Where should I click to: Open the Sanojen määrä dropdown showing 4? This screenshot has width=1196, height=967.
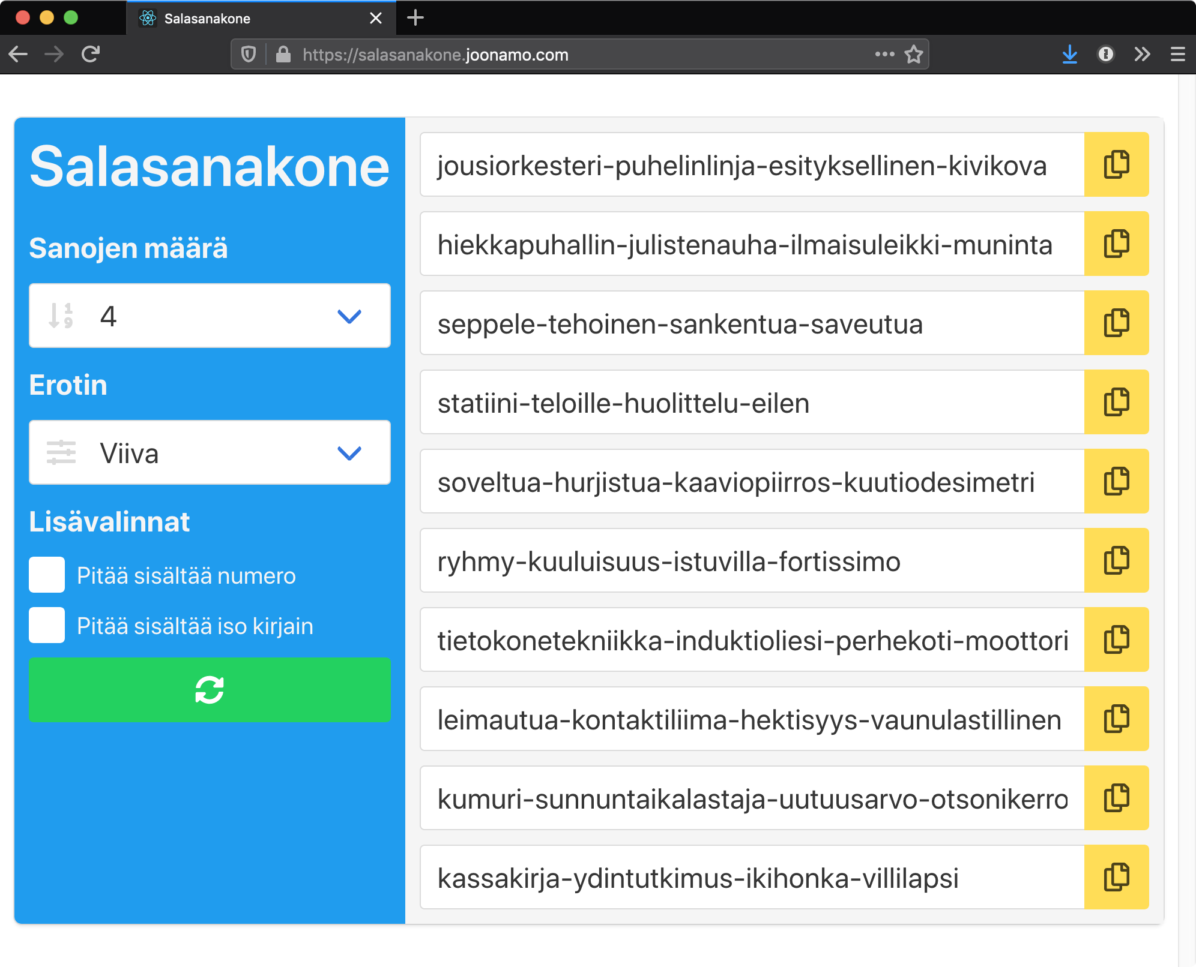(x=210, y=316)
